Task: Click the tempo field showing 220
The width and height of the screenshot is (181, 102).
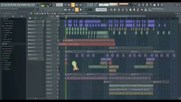Action: (x=59, y=5)
